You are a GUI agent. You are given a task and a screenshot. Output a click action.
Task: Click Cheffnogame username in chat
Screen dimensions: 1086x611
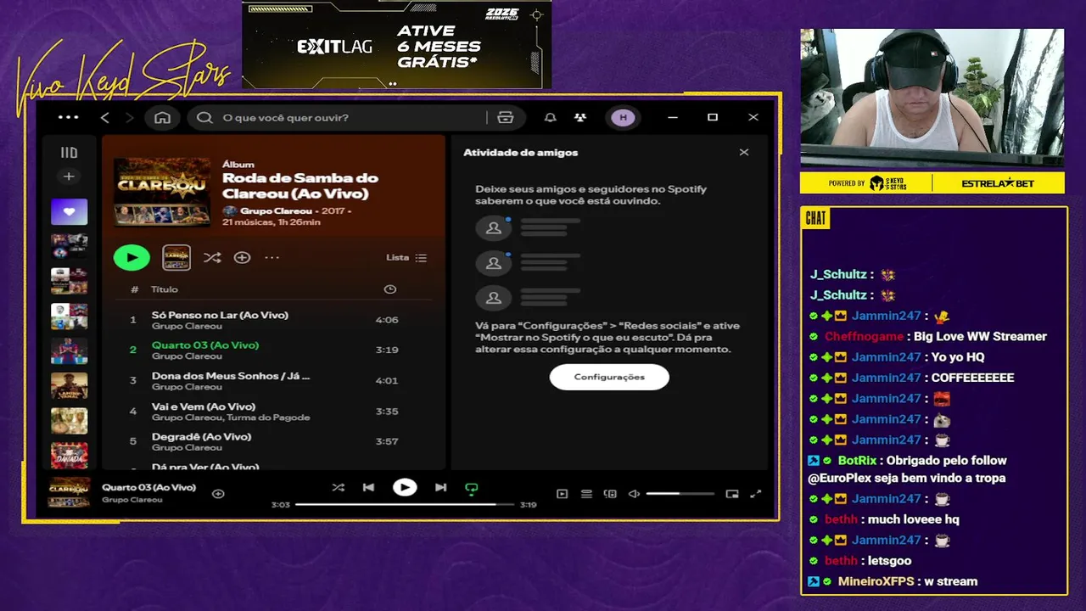click(x=865, y=337)
